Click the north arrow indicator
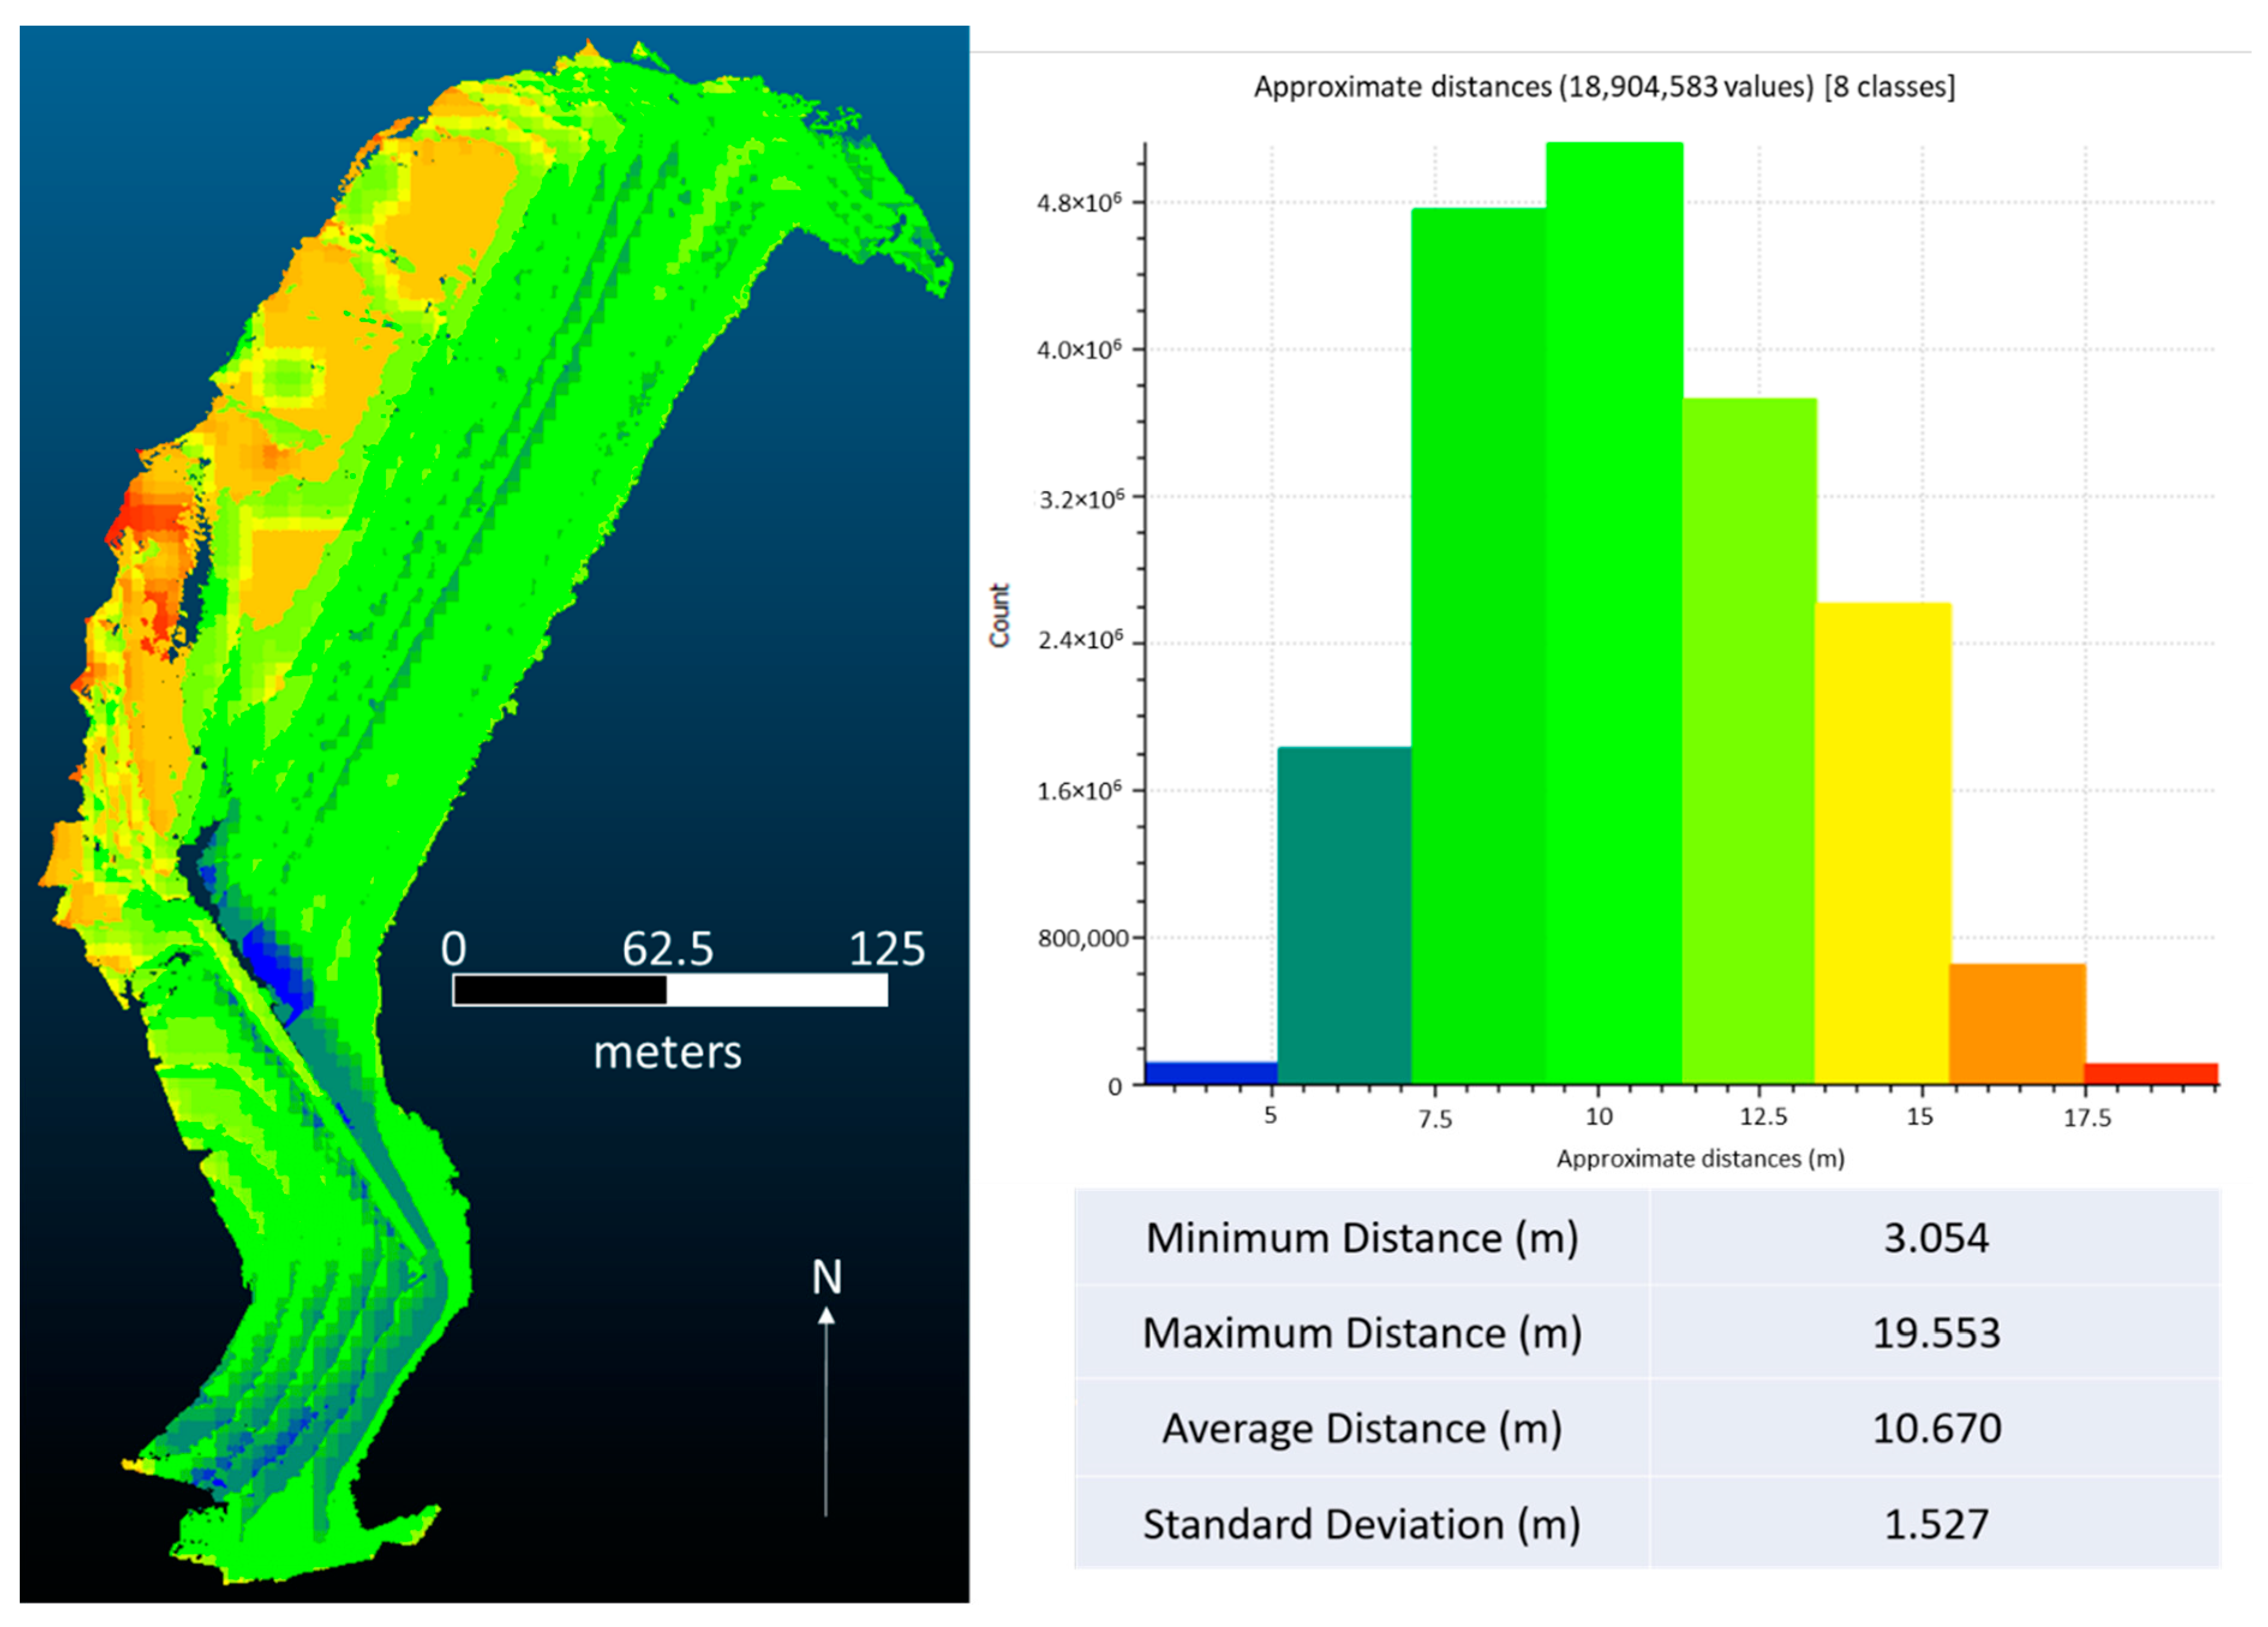 (826, 1391)
